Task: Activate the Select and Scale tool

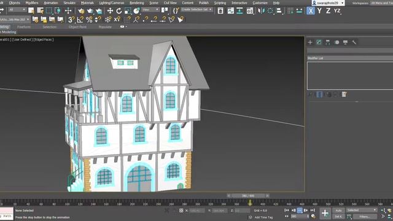Action: [x=128, y=11]
